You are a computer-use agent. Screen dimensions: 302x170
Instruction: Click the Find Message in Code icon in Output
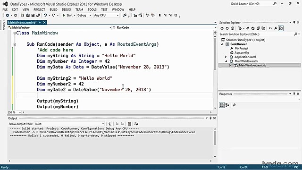[x=110, y=124]
